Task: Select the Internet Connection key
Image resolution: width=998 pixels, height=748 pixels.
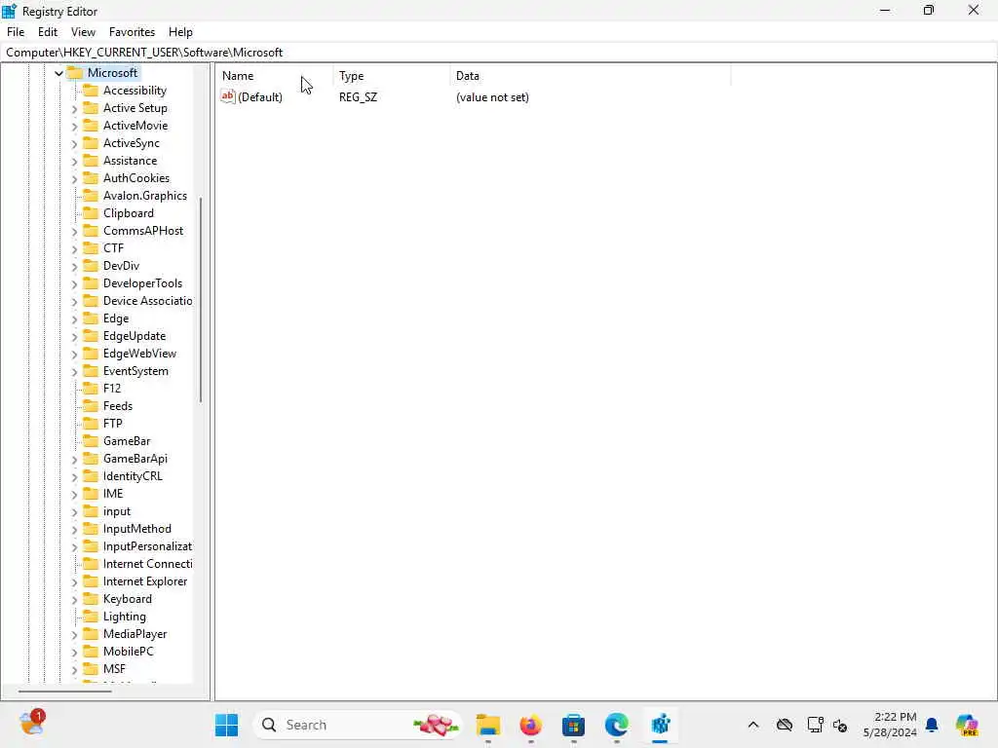Action: tap(147, 564)
